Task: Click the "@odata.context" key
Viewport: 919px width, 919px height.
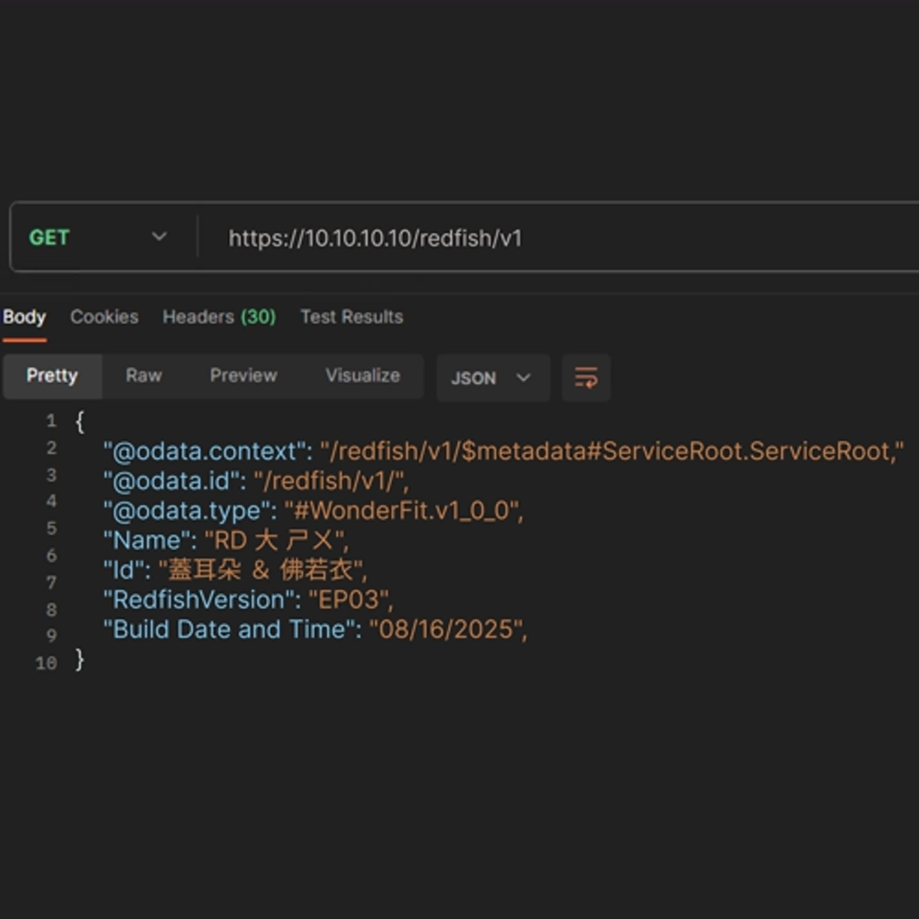Action: [205, 451]
